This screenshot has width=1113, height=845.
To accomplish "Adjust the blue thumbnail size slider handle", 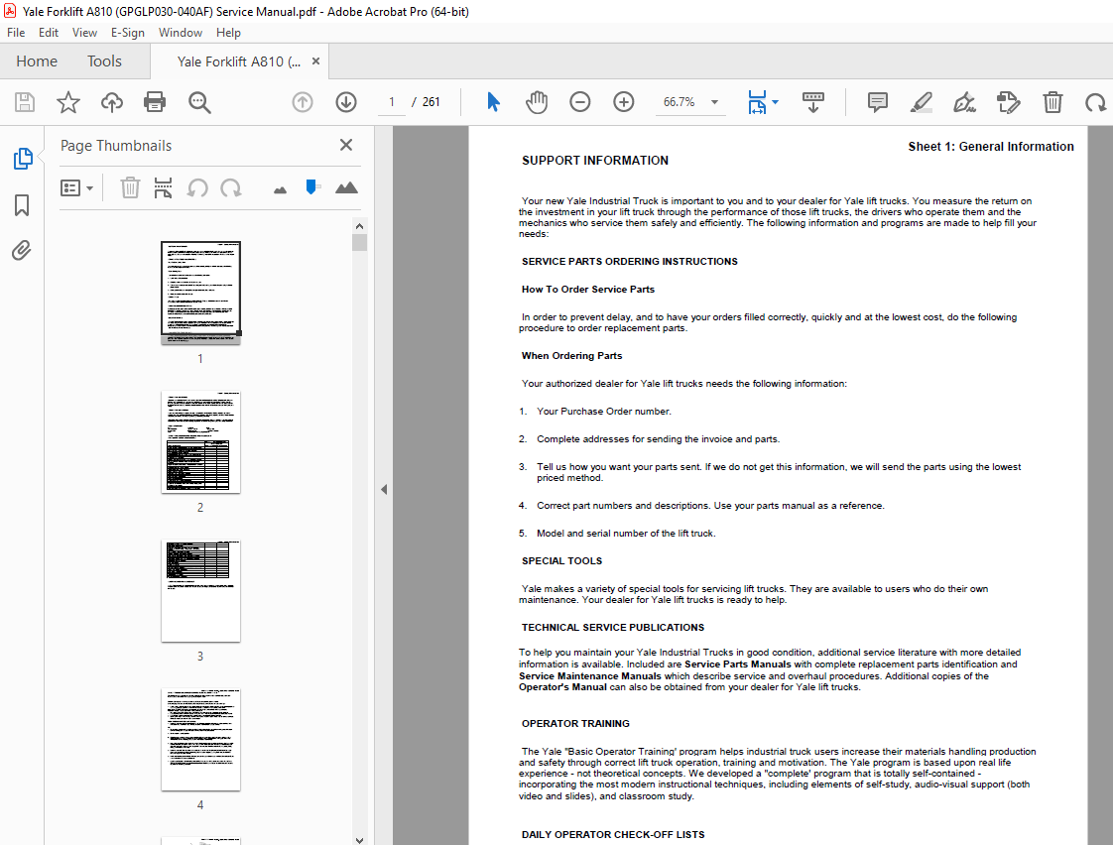I will coord(310,186).
